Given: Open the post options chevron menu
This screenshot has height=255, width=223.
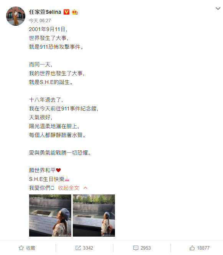Looking at the screenshot, I should [218, 8].
